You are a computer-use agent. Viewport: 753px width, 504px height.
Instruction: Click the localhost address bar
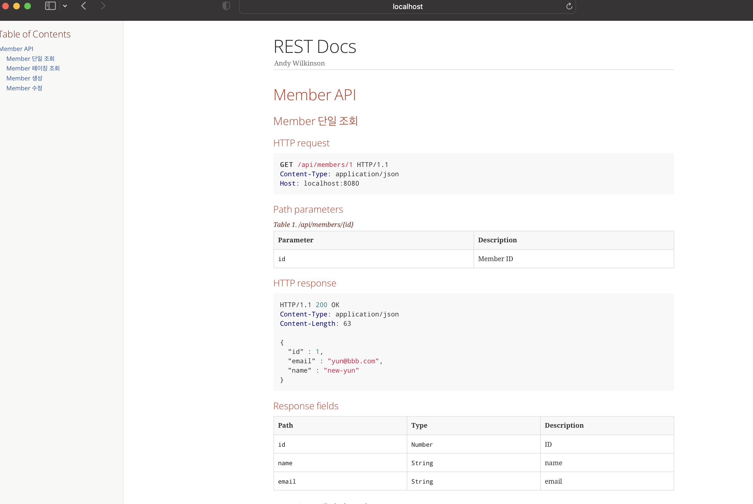[x=407, y=6]
